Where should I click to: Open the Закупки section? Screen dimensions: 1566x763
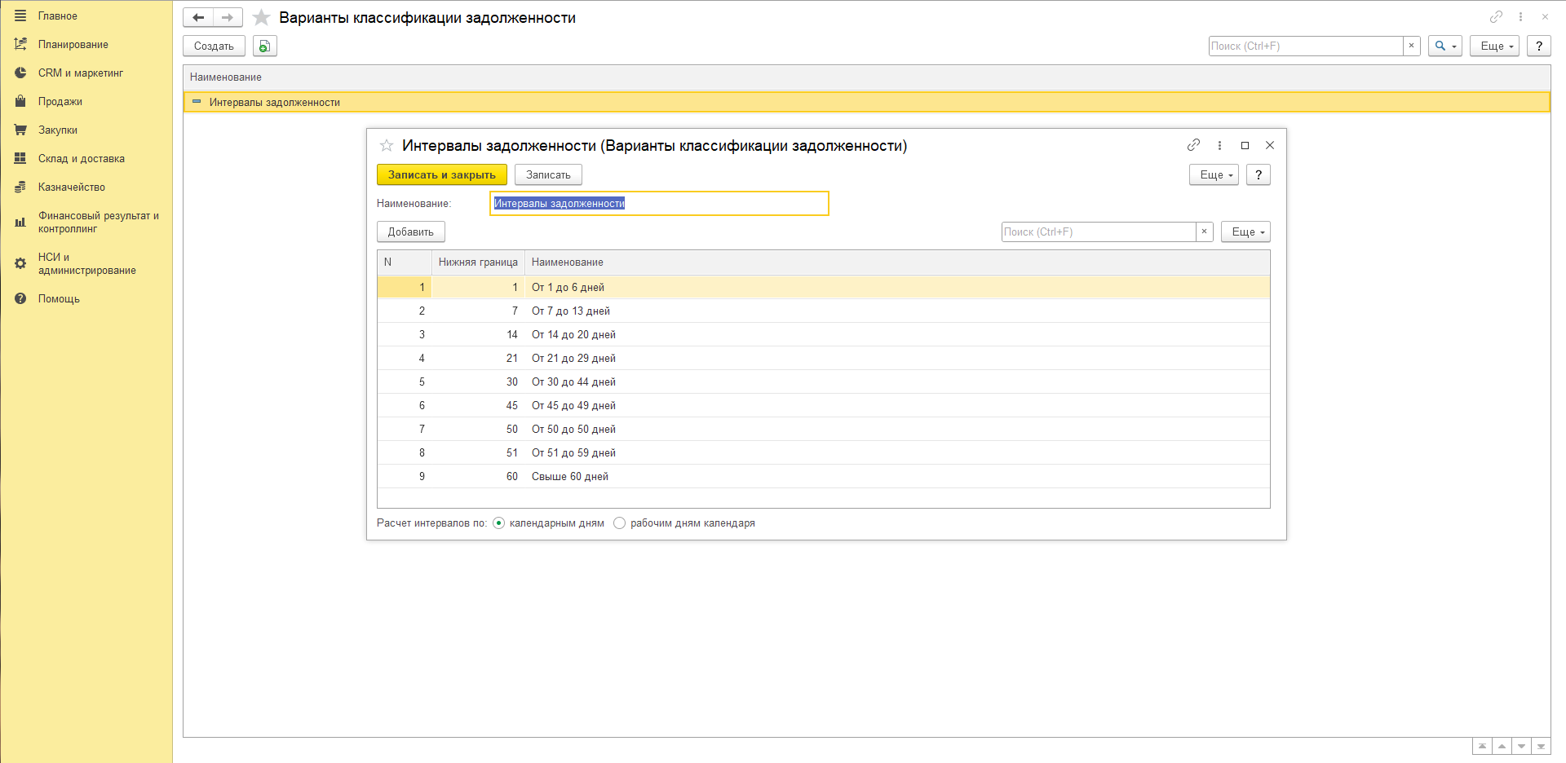coord(57,130)
